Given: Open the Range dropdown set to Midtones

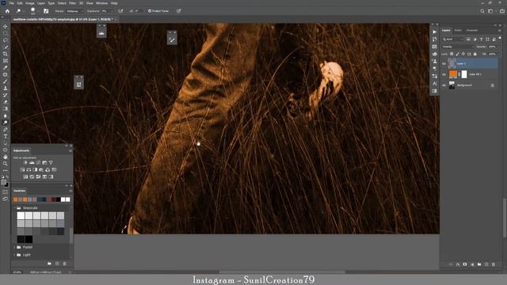Looking at the screenshot, I should 74,11.
